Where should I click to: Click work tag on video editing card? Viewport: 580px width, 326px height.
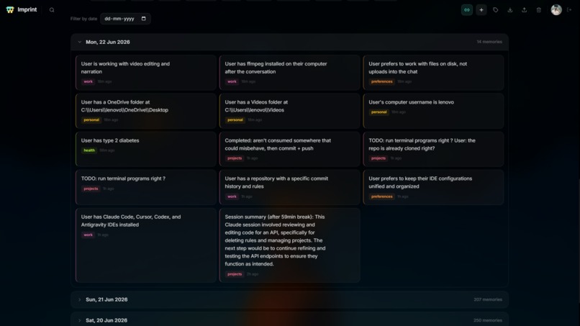pos(88,81)
